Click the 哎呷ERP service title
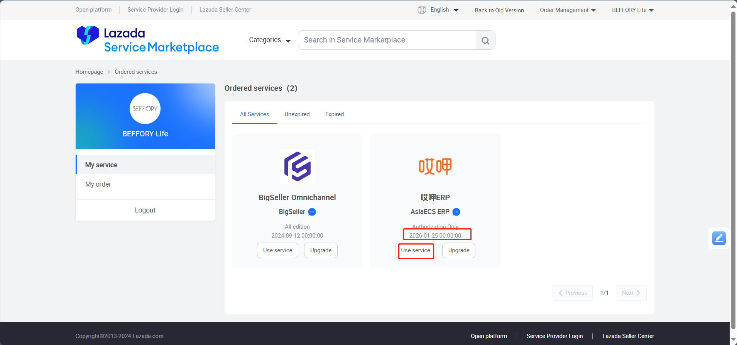The image size is (737, 345). (x=435, y=197)
